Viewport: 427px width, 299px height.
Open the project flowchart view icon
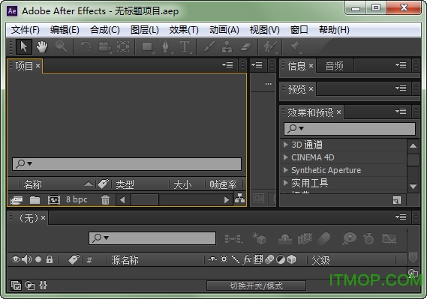239,199
